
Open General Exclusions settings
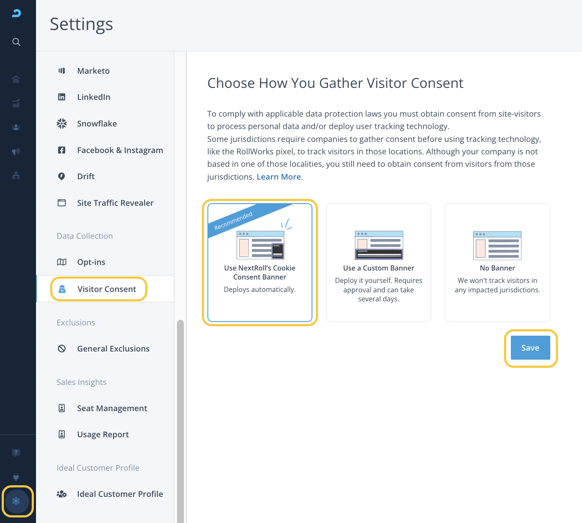(x=113, y=349)
